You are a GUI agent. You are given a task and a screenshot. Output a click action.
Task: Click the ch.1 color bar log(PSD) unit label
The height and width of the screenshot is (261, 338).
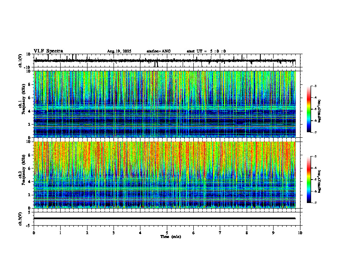click(x=320, y=111)
